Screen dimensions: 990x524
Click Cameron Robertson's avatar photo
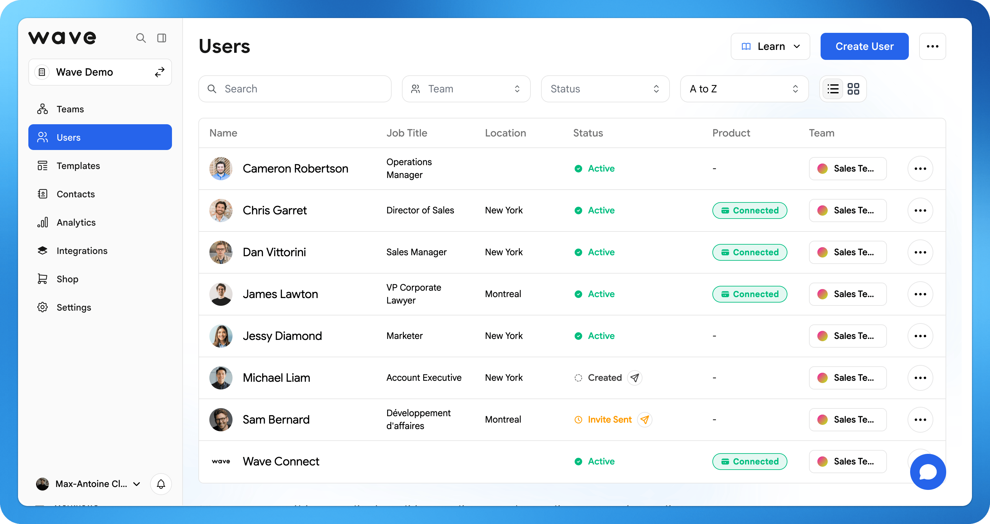221,169
